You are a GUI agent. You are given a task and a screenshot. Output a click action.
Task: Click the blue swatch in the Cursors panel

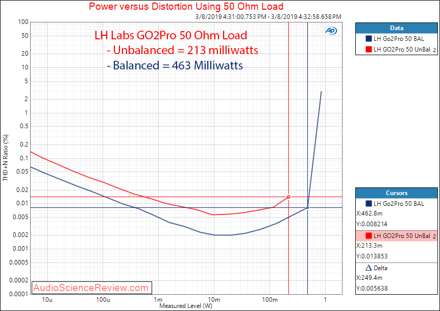pyautogui.click(x=369, y=203)
